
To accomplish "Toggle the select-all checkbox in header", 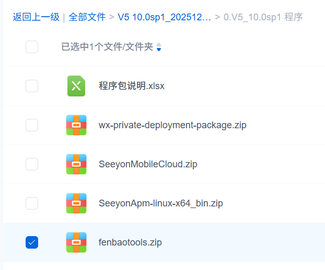I will point(32,47).
